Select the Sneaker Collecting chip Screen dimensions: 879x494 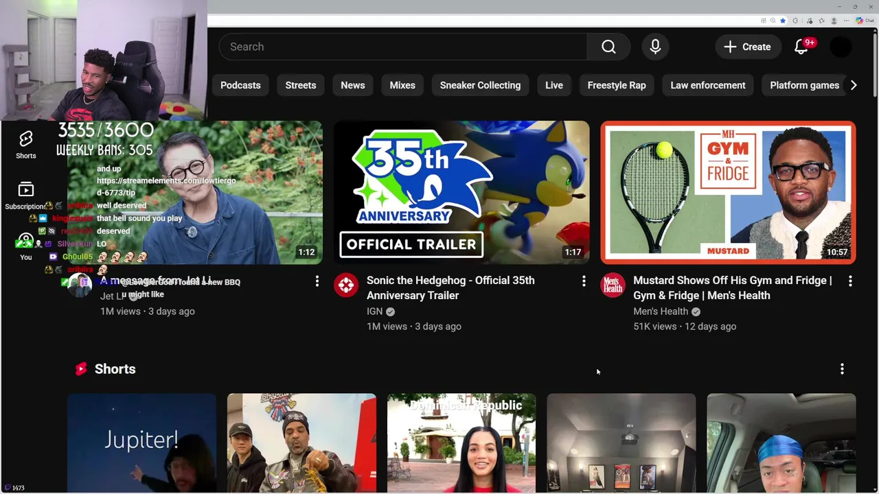[480, 85]
